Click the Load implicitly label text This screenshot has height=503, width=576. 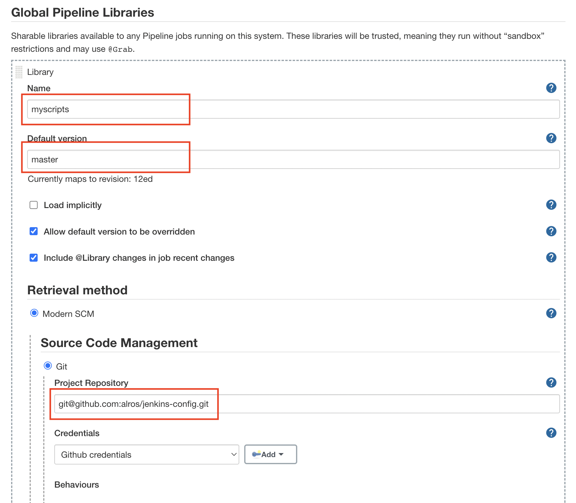[72, 205]
